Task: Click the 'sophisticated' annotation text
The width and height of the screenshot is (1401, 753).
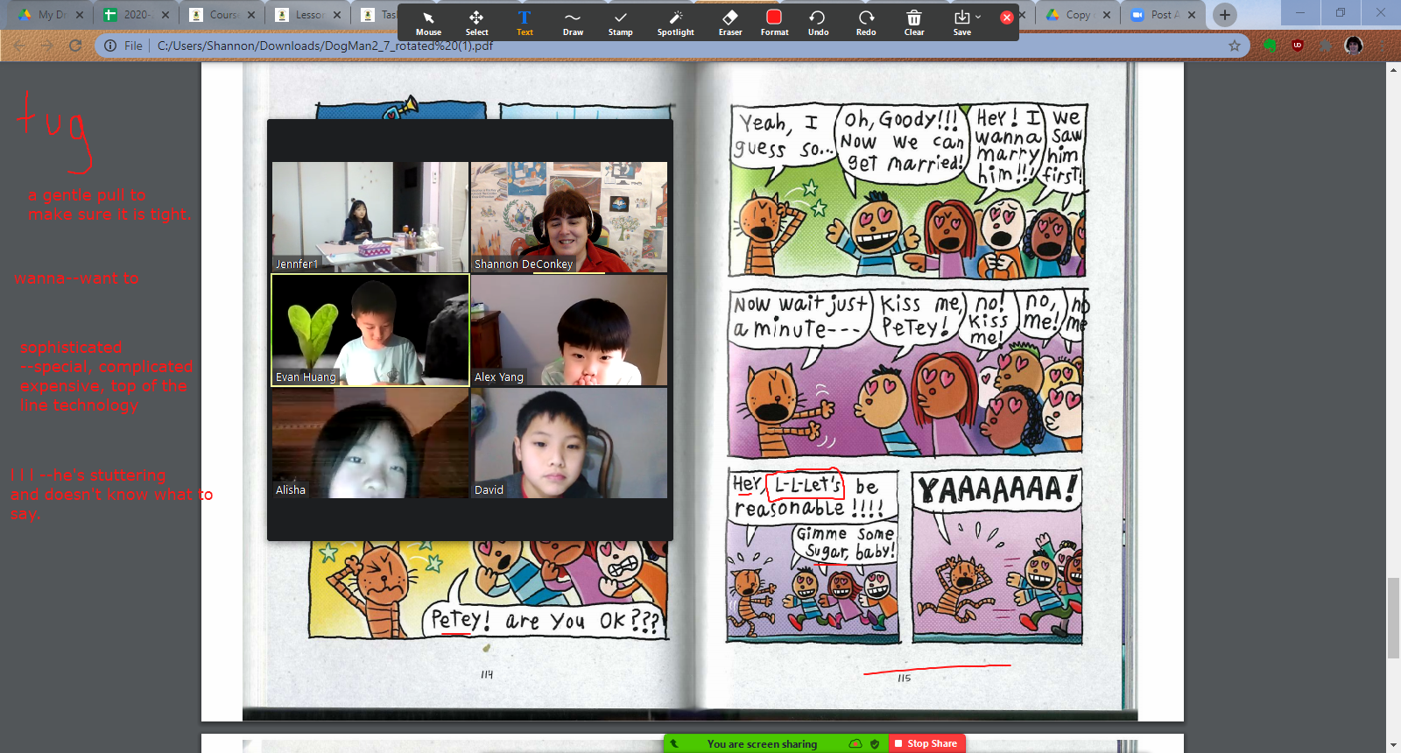Action: point(71,348)
